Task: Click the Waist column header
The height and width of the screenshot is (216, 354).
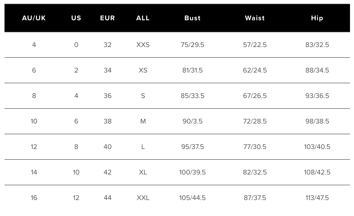Action: 255,18
